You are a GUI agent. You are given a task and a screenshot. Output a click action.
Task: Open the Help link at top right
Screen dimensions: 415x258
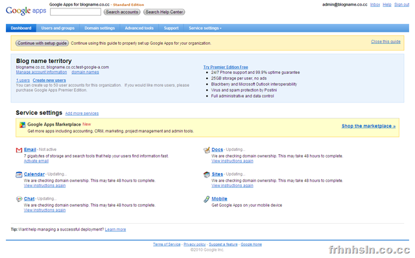tap(387, 5)
